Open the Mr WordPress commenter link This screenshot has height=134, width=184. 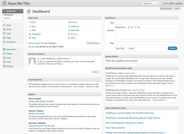[48, 59]
